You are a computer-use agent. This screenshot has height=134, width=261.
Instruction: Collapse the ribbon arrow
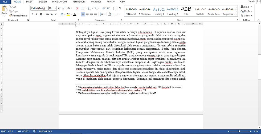point(259,20)
